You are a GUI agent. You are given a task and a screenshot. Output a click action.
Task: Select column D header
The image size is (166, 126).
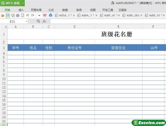[74, 27]
